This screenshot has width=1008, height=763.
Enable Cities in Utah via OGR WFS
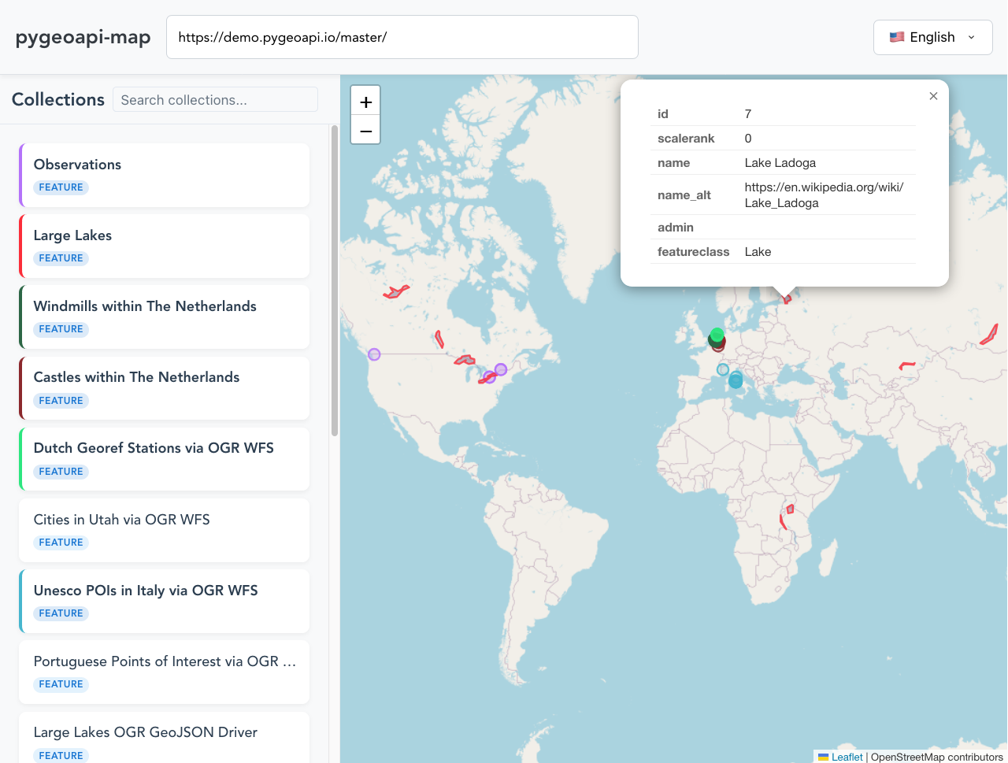coord(164,530)
